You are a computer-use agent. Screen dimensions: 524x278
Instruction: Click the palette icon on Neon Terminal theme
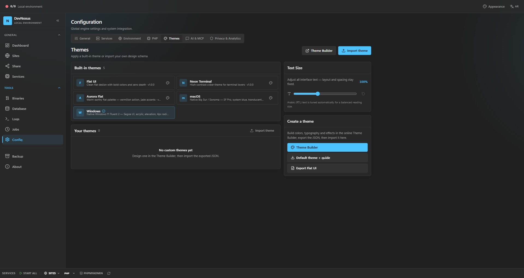click(x=271, y=83)
